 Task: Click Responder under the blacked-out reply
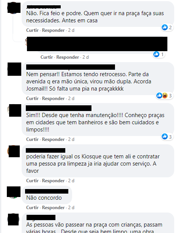68,57
